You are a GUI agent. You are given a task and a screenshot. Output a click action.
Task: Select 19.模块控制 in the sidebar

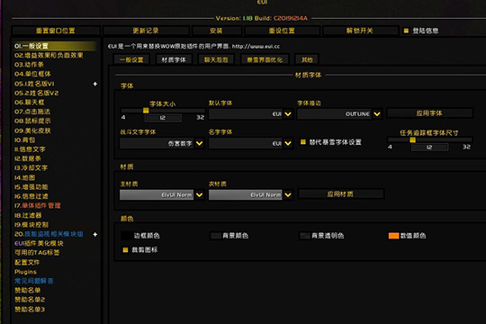[31, 224]
